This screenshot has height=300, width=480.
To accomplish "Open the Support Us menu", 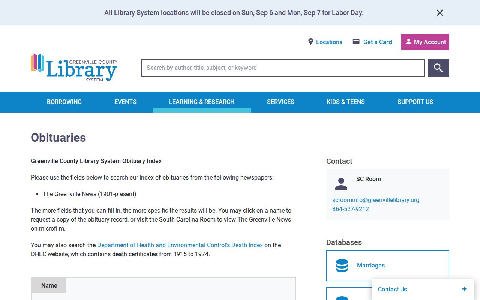I will coord(415,102).
